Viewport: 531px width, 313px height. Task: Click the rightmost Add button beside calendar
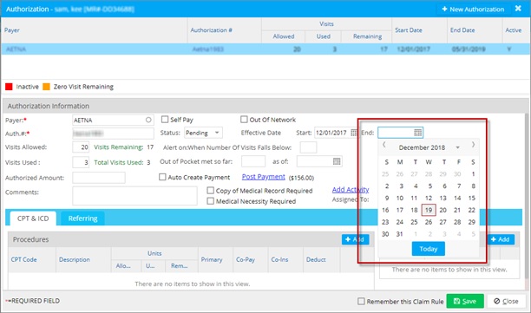[501, 239]
